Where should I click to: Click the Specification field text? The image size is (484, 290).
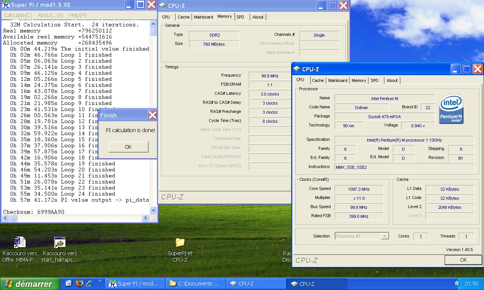point(404,140)
